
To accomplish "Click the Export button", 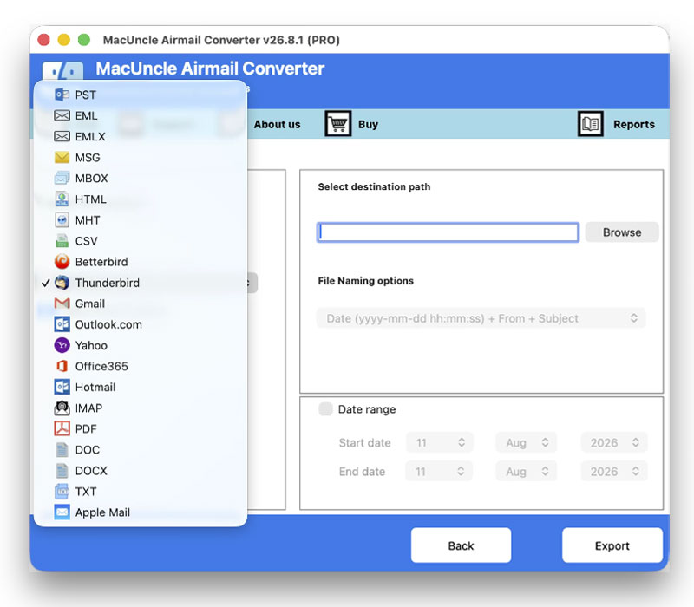I will pos(612,545).
